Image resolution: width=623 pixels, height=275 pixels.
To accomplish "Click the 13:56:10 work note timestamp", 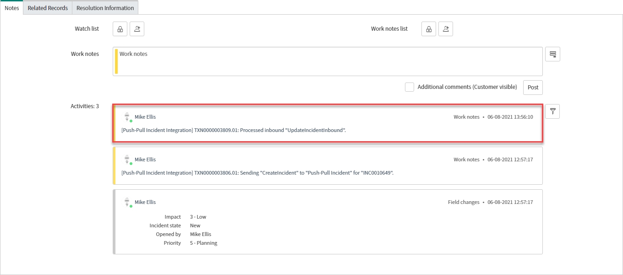I will [x=510, y=117].
